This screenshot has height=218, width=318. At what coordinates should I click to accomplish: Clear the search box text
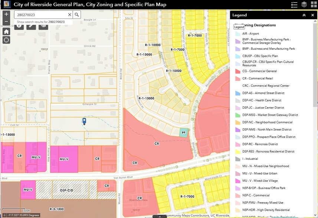click(69, 15)
